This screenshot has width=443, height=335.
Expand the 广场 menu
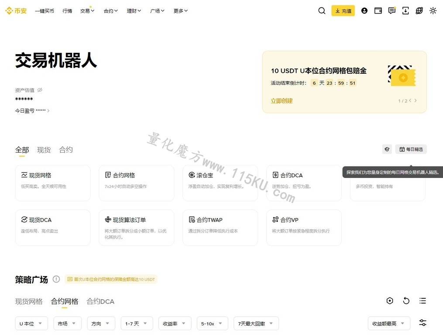click(157, 11)
